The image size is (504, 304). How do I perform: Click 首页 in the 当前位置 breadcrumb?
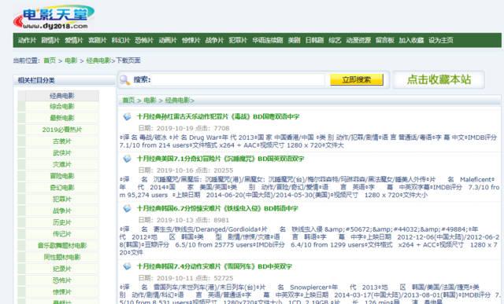point(50,60)
